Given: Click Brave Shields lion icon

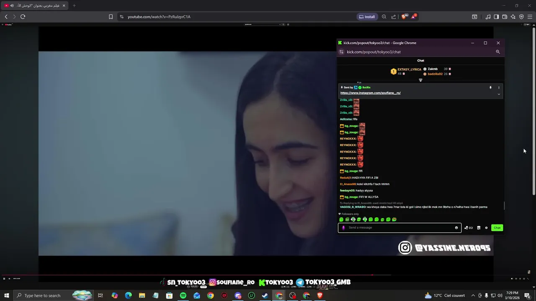Looking at the screenshot, I should coord(404,17).
